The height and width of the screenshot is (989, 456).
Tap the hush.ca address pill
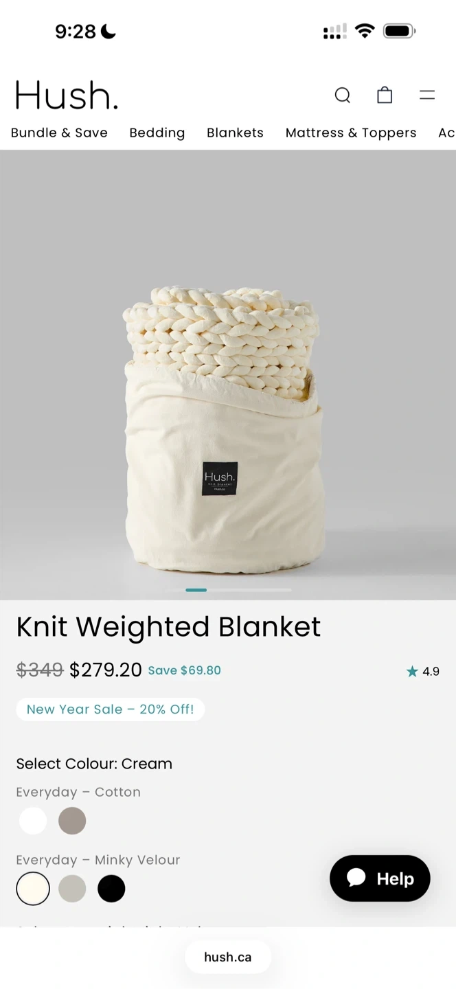228,957
